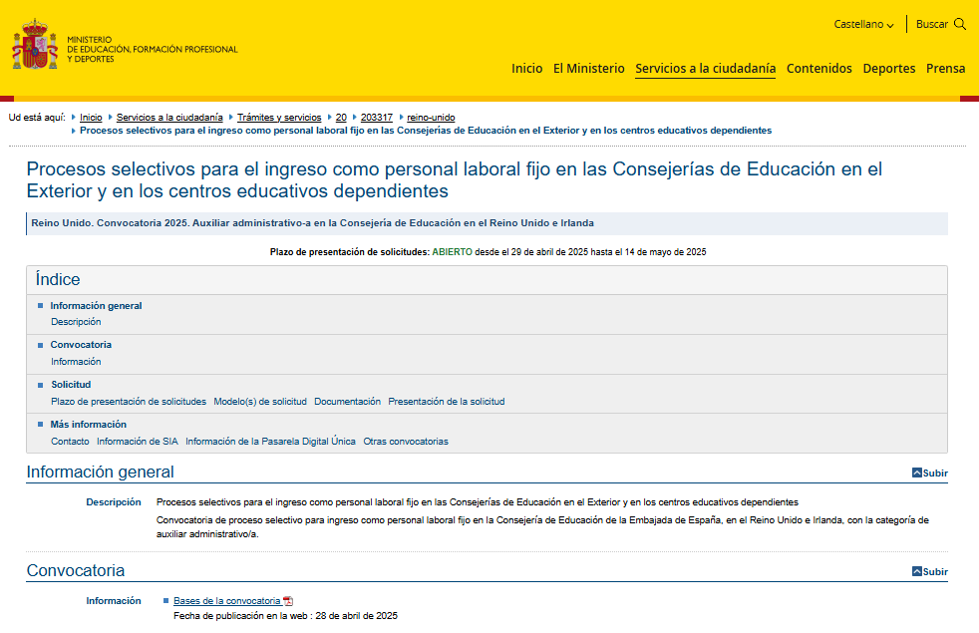Image resolution: width=979 pixels, height=633 pixels.
Task: Open the Modelo(s) de solicitud link
Action: [x=258, y=401]
